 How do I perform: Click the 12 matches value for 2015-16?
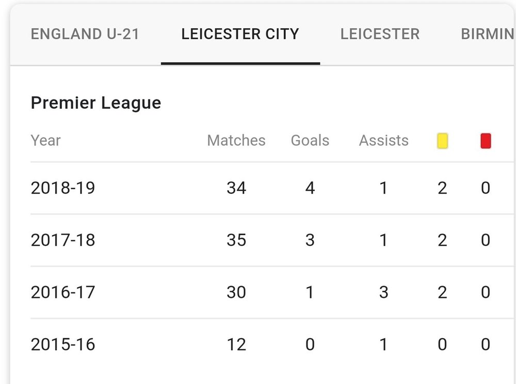(236, 344)
